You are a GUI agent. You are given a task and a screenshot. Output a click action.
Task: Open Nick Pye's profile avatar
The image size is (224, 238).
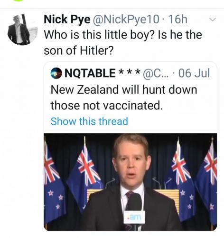tap(23, 30)
